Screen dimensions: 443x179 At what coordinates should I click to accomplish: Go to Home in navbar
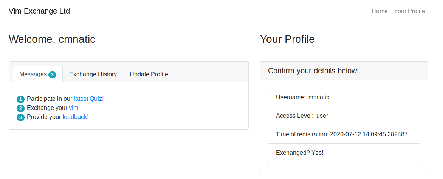pyautogui.click(x=379, y=11)
